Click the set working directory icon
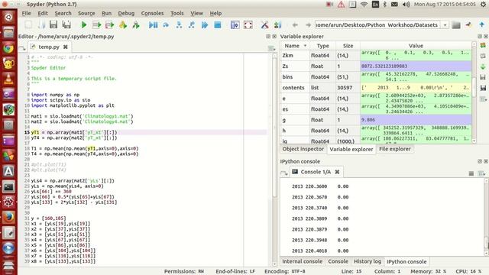Image resolution: width=489 pixels, height=275 pixels. coord(468,24)
